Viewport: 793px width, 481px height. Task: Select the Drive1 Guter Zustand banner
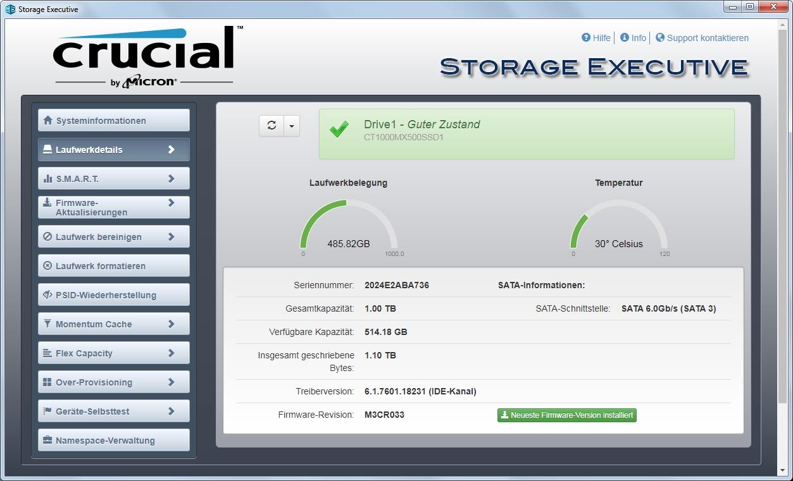527,134
